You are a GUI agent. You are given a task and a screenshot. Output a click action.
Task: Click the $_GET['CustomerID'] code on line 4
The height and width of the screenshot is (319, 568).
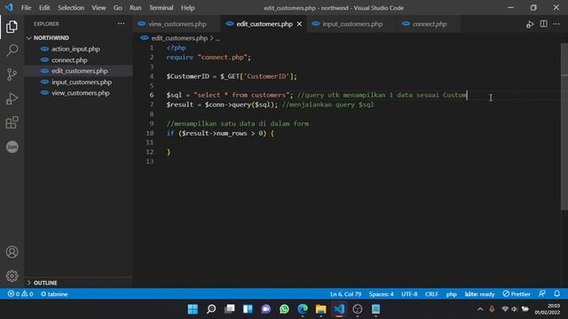[256, 76]
